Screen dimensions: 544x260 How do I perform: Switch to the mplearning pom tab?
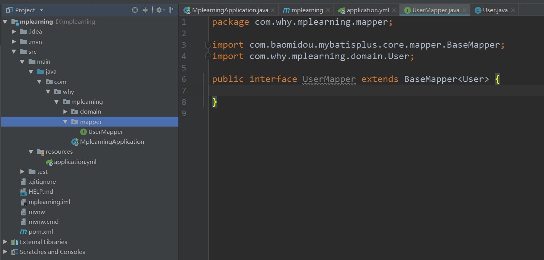307,10
